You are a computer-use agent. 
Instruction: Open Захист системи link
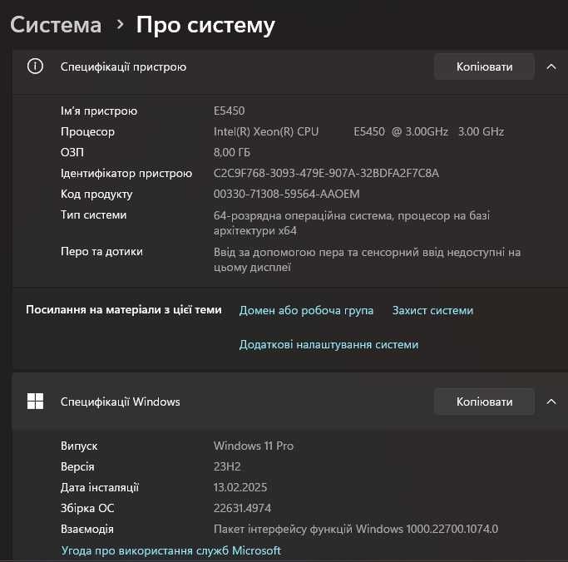(x=433, y=310)
